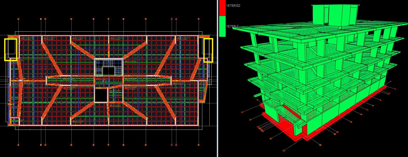Select top grid axis marker H

coord(146,19)
